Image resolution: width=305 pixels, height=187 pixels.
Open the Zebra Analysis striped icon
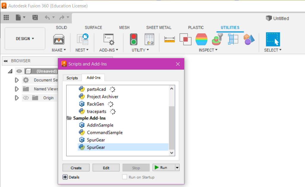click(202, 39)
